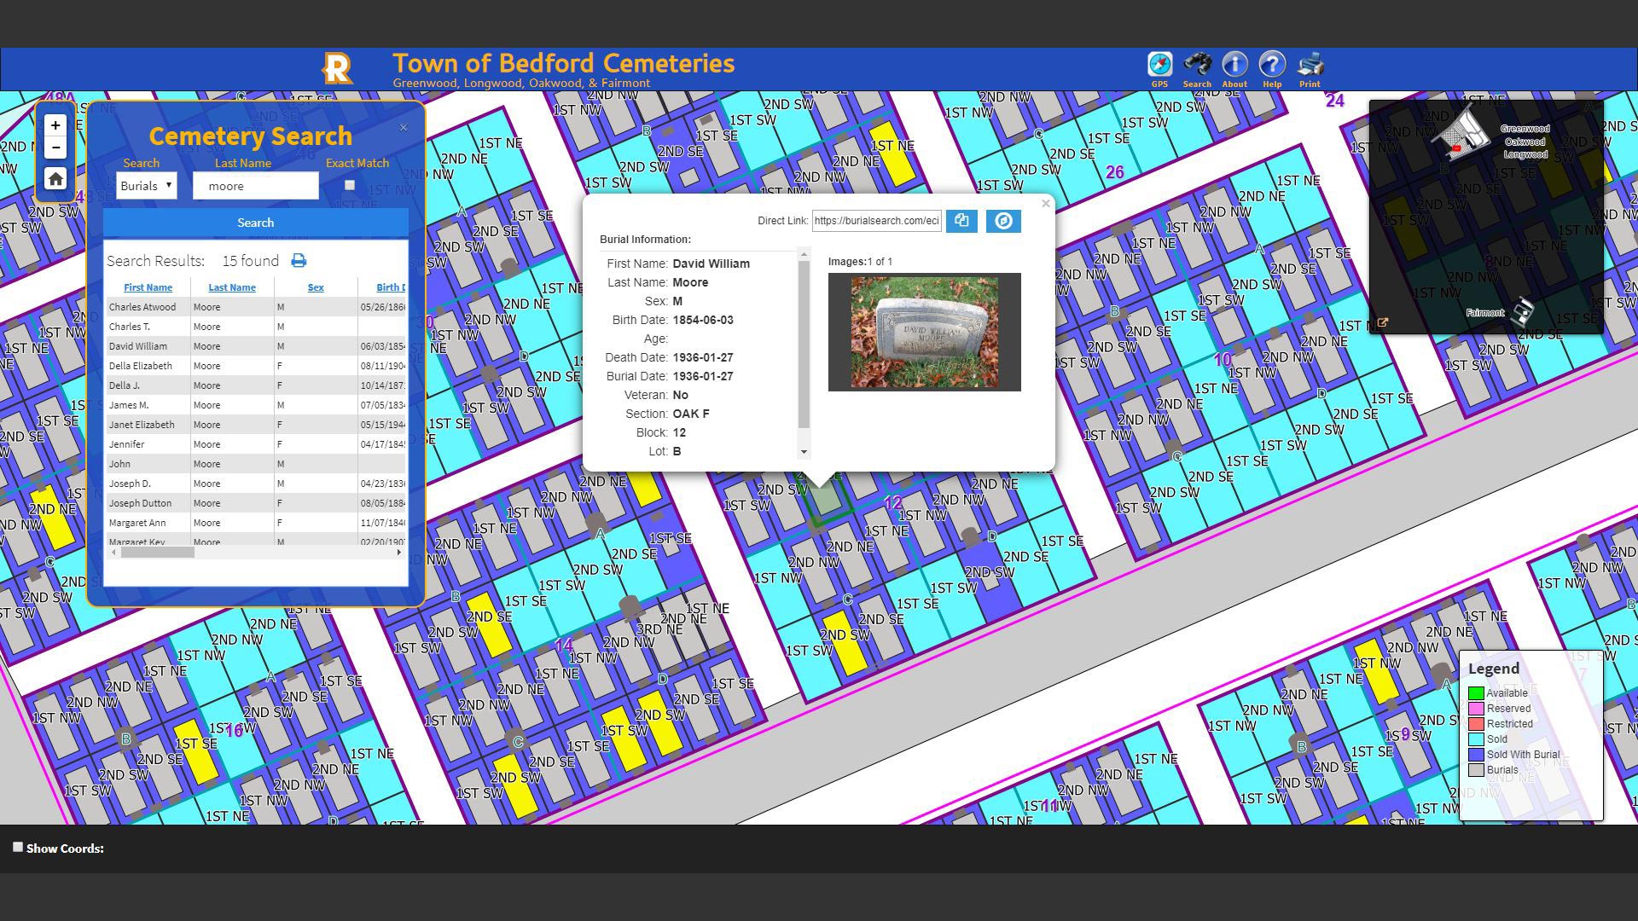Click the block 12 label on map
The width and height of the screenshot is (1638, 921).
click(892, 503)
